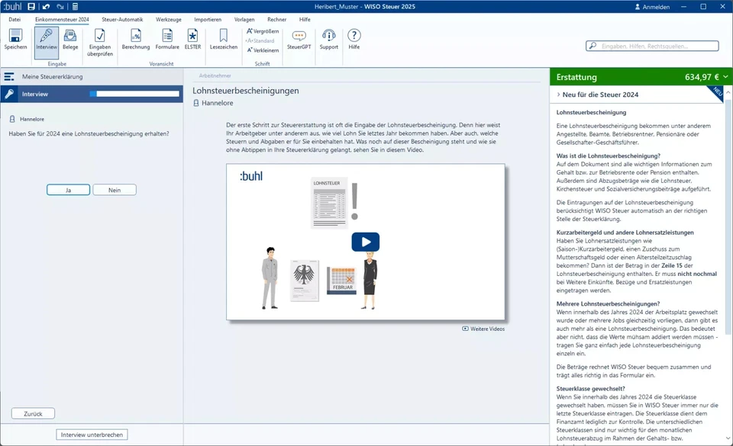Open the Berechnung preview
The image size is (733, 446).
point(135,38)
